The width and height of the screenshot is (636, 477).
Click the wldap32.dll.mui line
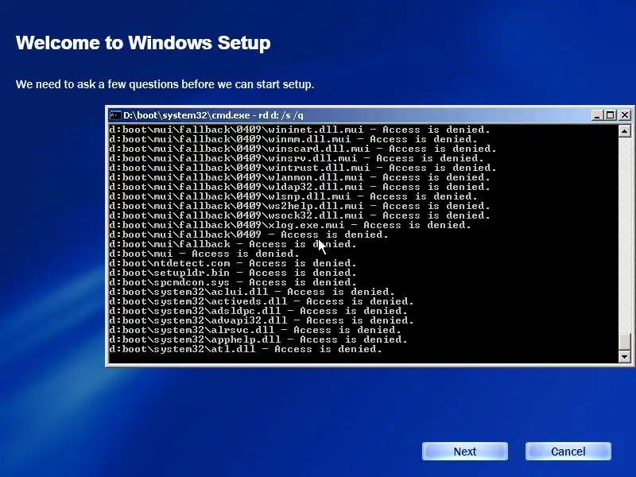pyautogui.click(x=300, y=187)
